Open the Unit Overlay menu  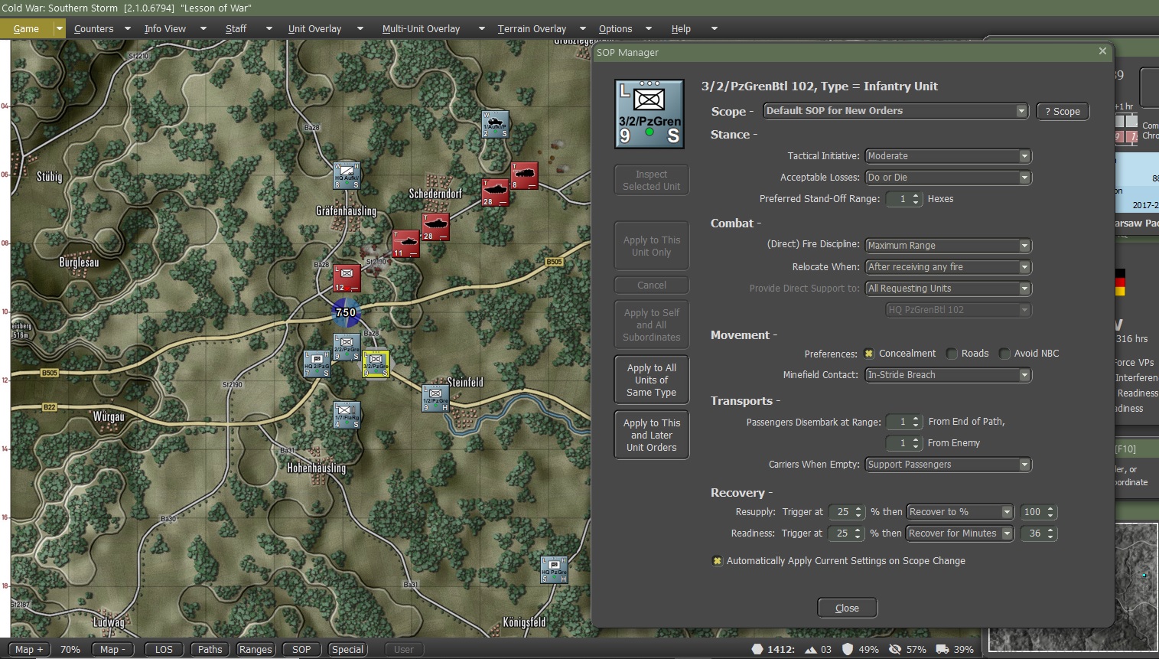314,29
